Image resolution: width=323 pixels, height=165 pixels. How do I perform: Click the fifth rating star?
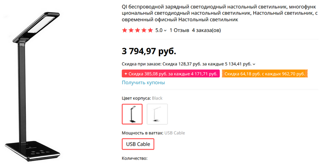click(150, 30)
